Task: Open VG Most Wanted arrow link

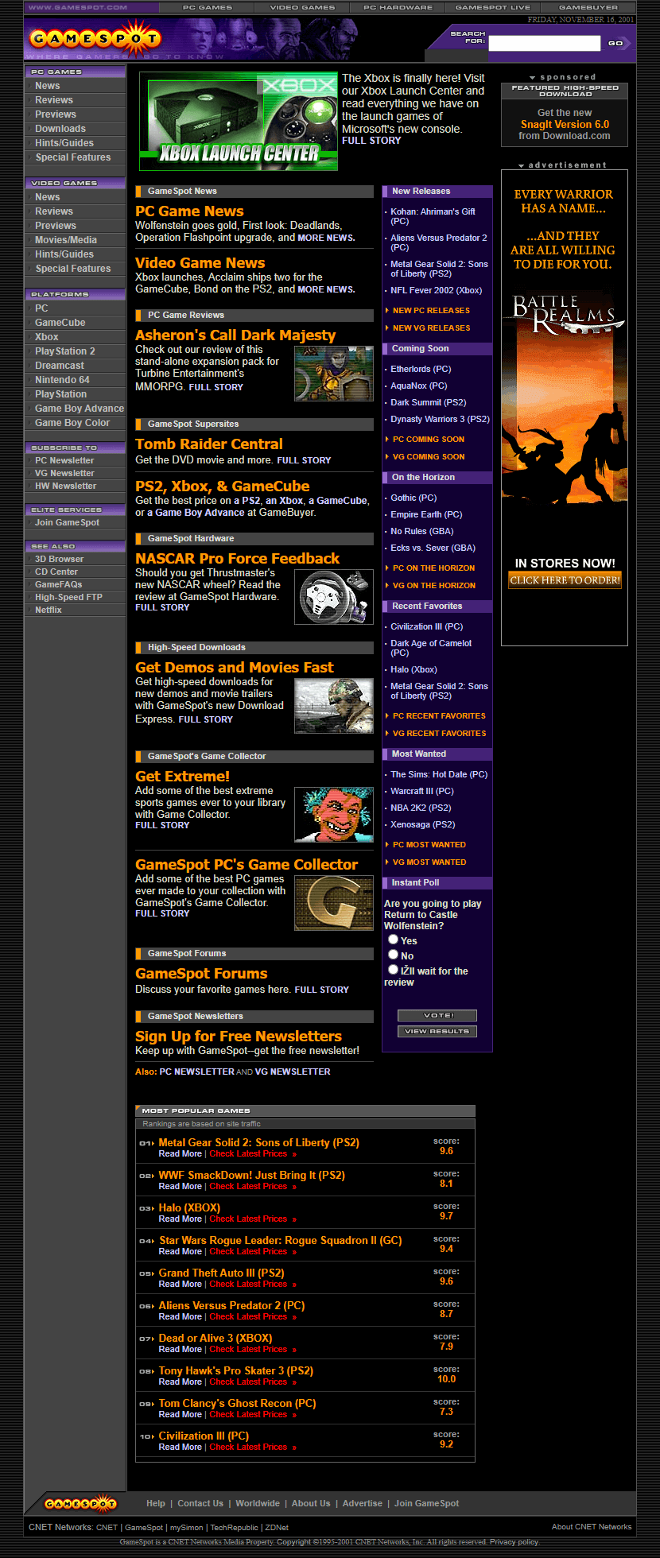Action: tap(429, 862)
